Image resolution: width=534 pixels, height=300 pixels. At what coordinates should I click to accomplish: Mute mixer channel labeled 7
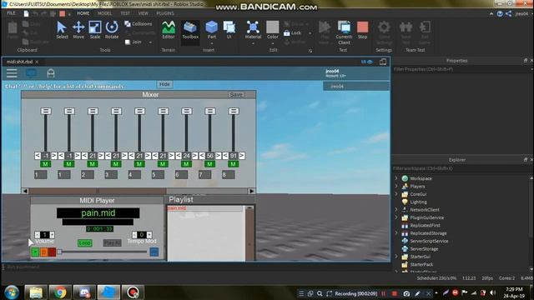tap(209, 164)
